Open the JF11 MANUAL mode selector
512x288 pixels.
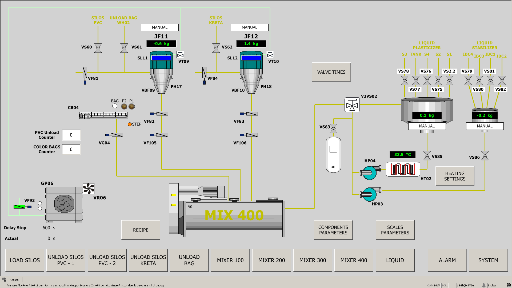[x=159, y=27]
